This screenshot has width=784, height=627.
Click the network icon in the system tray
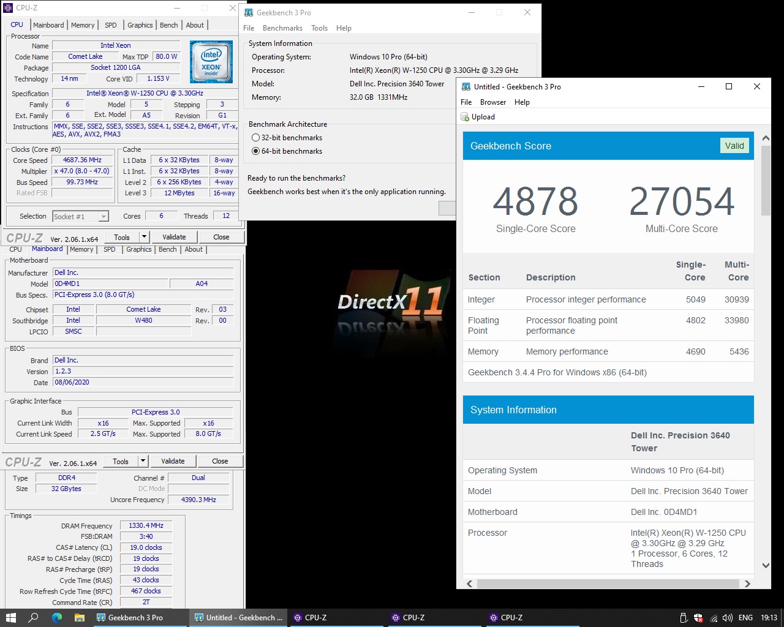[714, 618]
